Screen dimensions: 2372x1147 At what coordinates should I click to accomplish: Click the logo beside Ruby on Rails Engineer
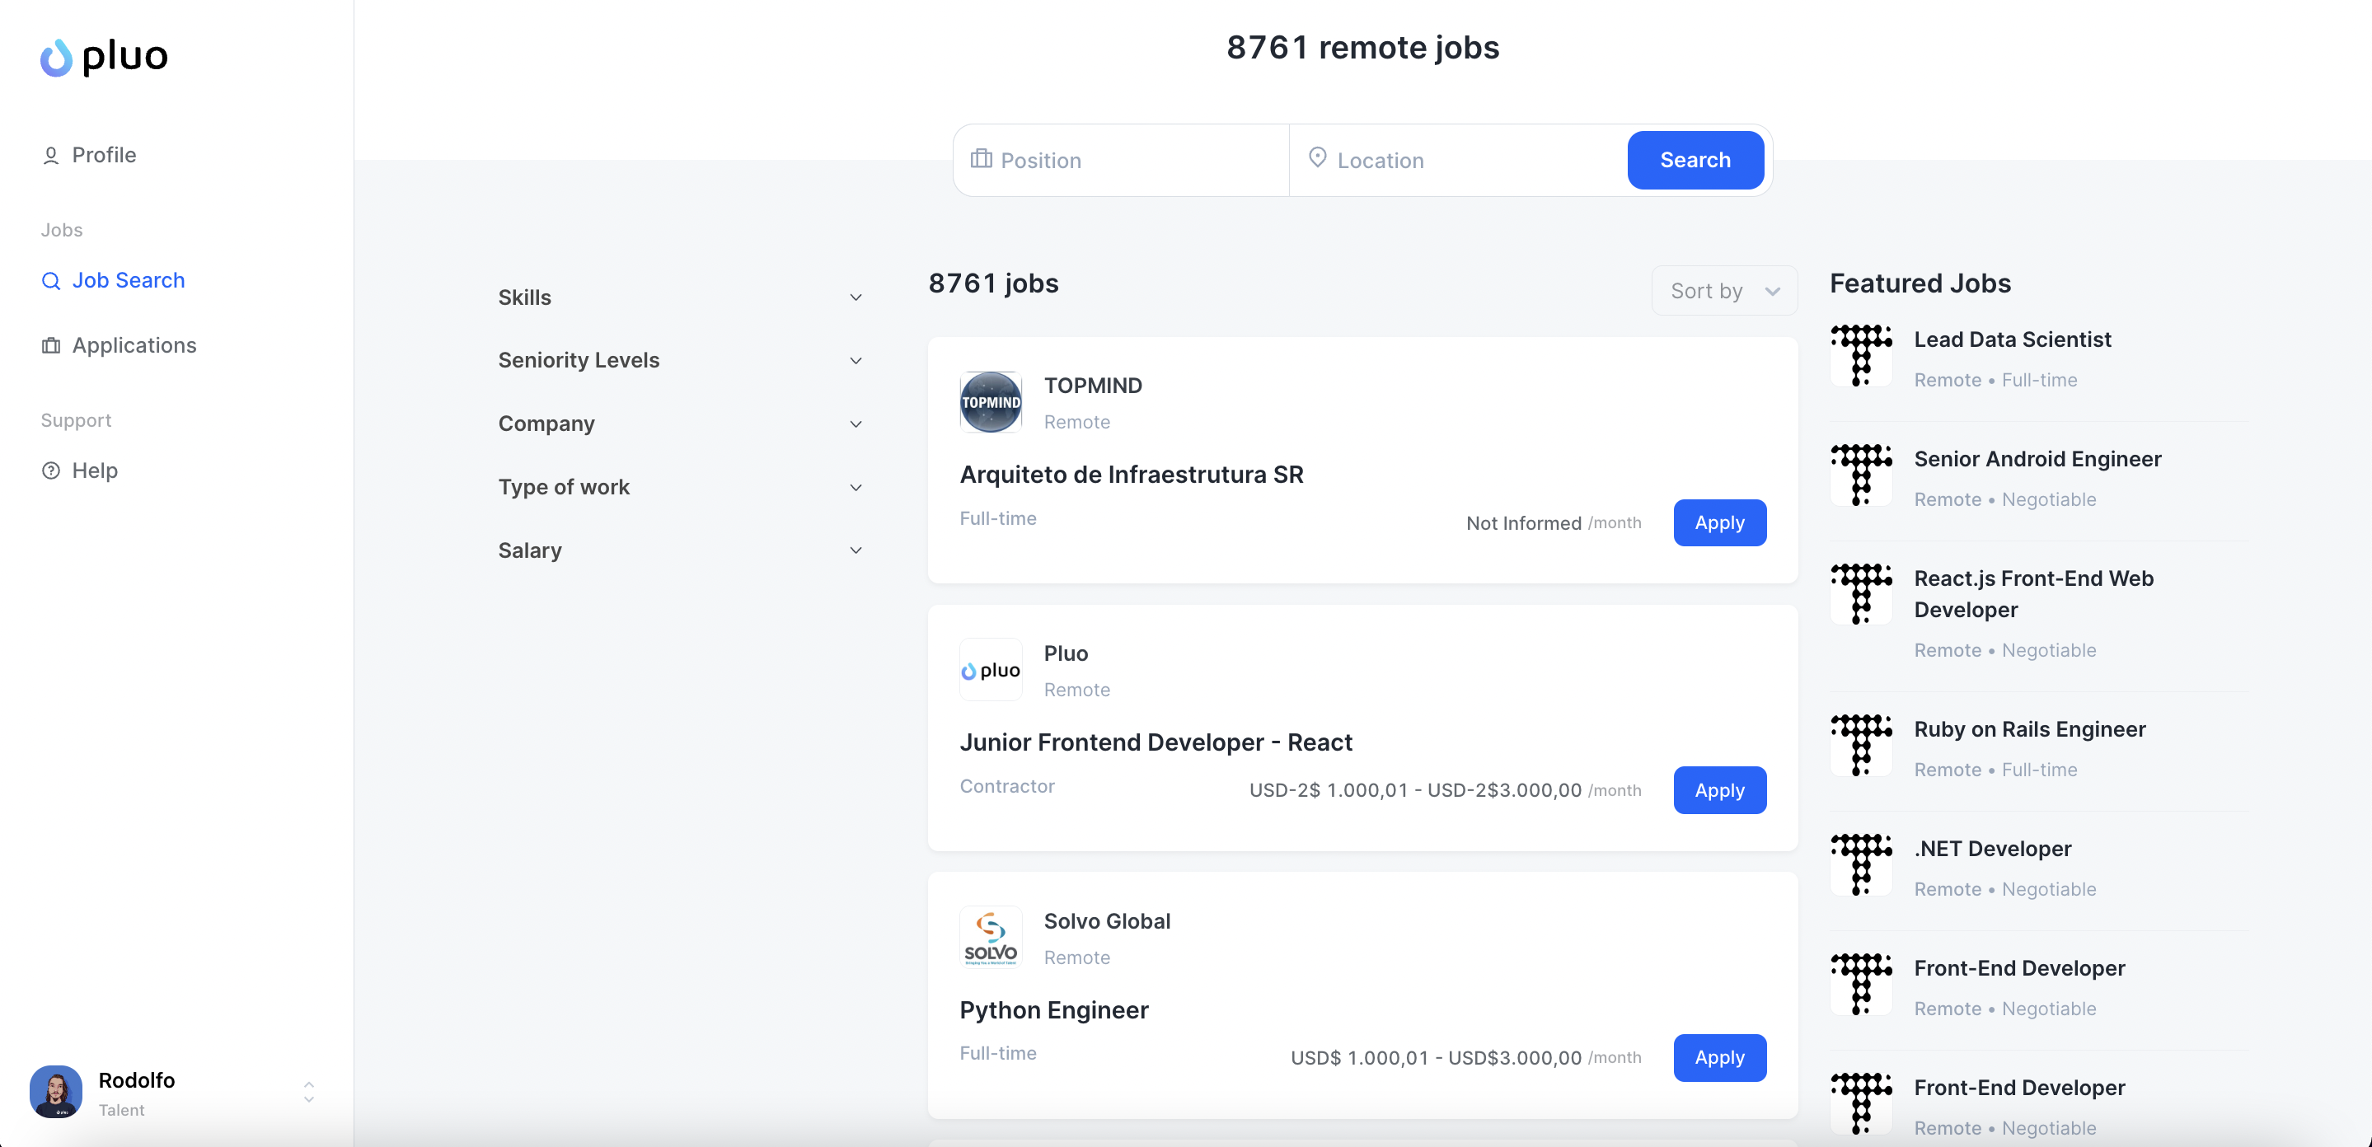[1861, 746]
